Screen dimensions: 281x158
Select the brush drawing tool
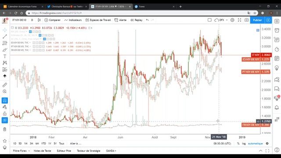tap(5, 50)
